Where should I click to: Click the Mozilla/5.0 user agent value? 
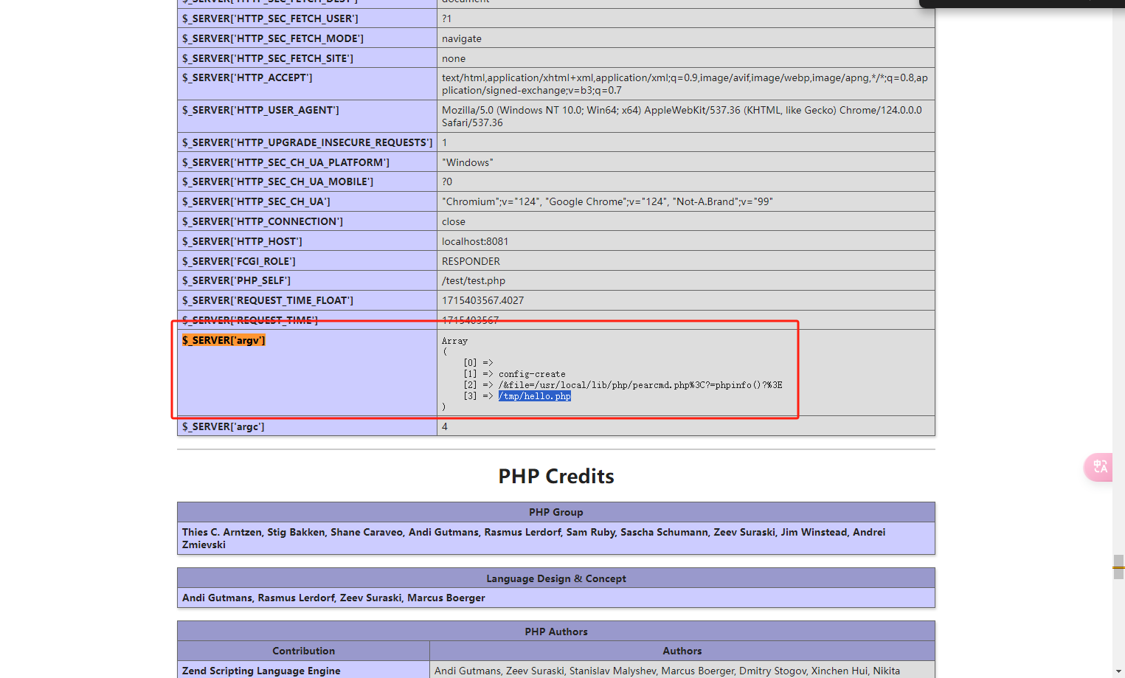coord(682,117)
